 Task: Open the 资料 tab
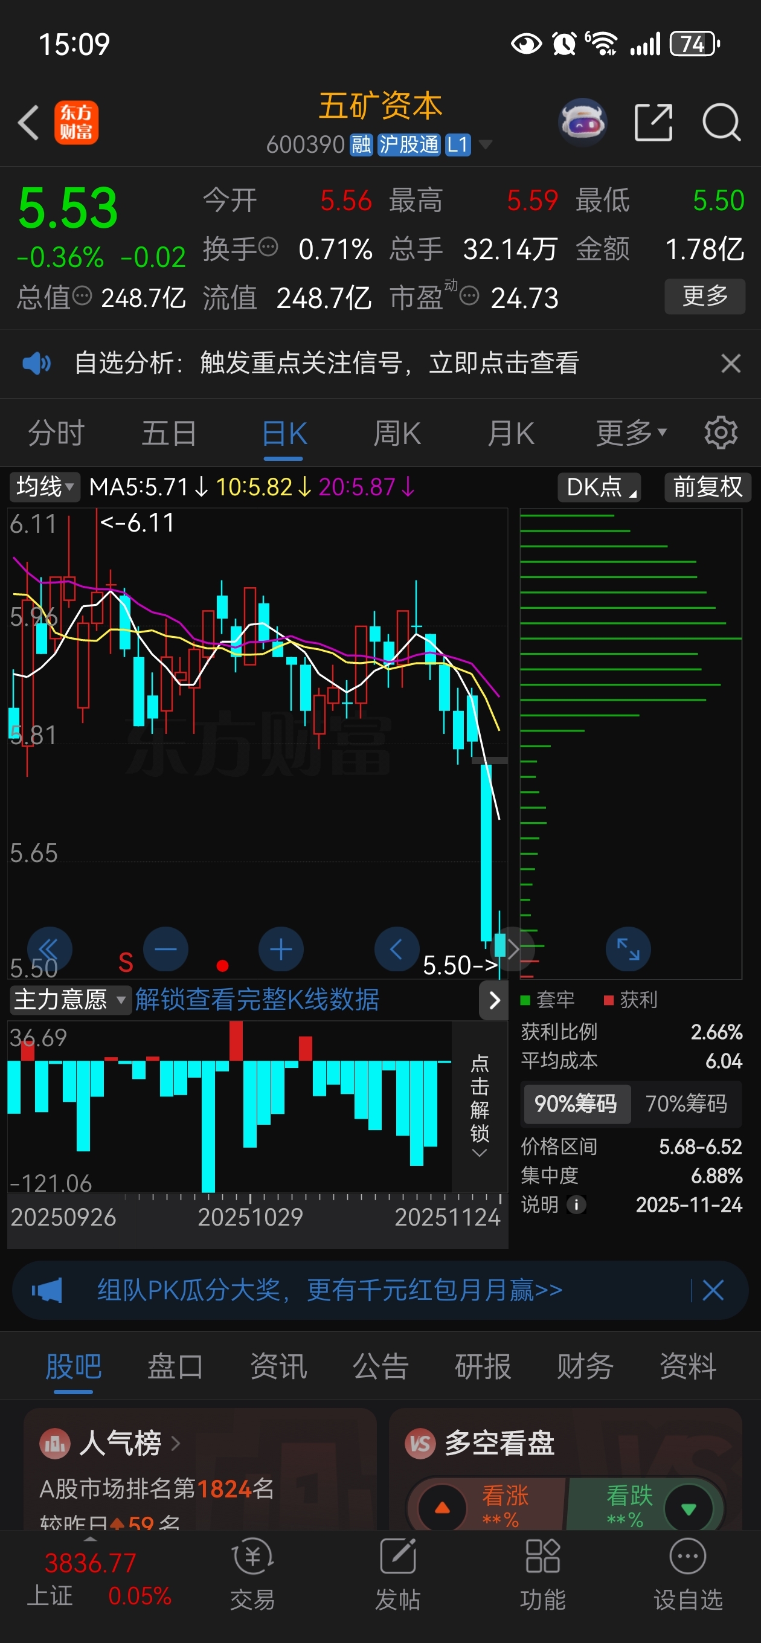(x=688, y=1366)
